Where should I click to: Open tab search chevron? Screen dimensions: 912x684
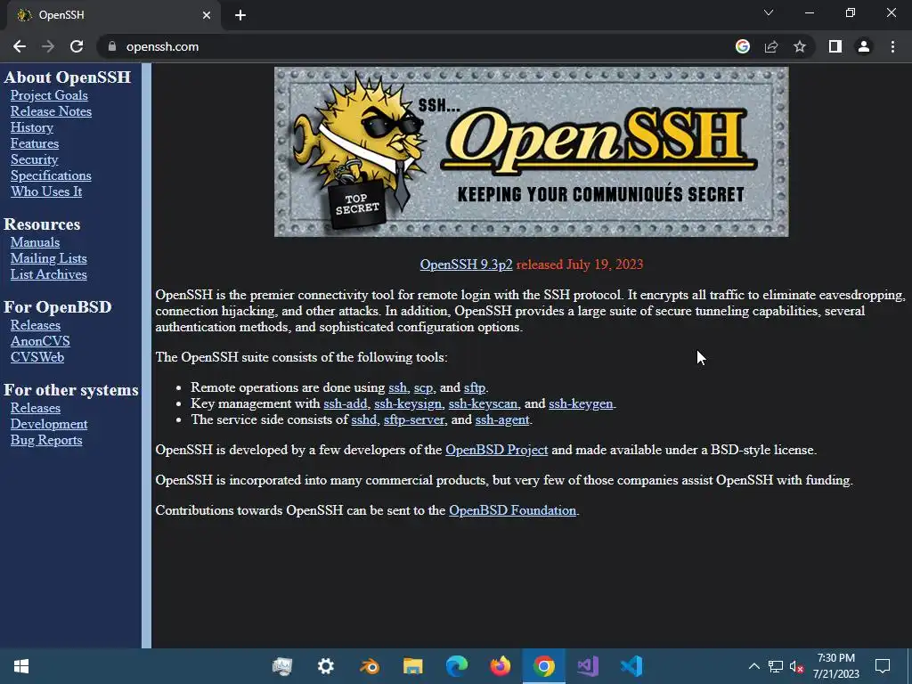769,12
